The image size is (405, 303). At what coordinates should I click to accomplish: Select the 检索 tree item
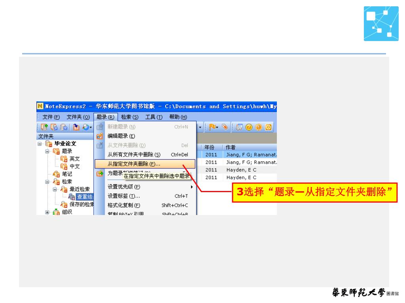pyautogui.click(x=67, y=181)
